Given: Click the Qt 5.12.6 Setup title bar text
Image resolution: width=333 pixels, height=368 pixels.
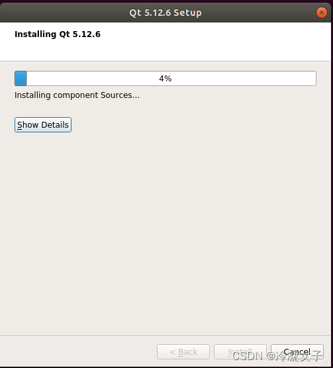Looking at the screenshot, I should pos(166,13).
